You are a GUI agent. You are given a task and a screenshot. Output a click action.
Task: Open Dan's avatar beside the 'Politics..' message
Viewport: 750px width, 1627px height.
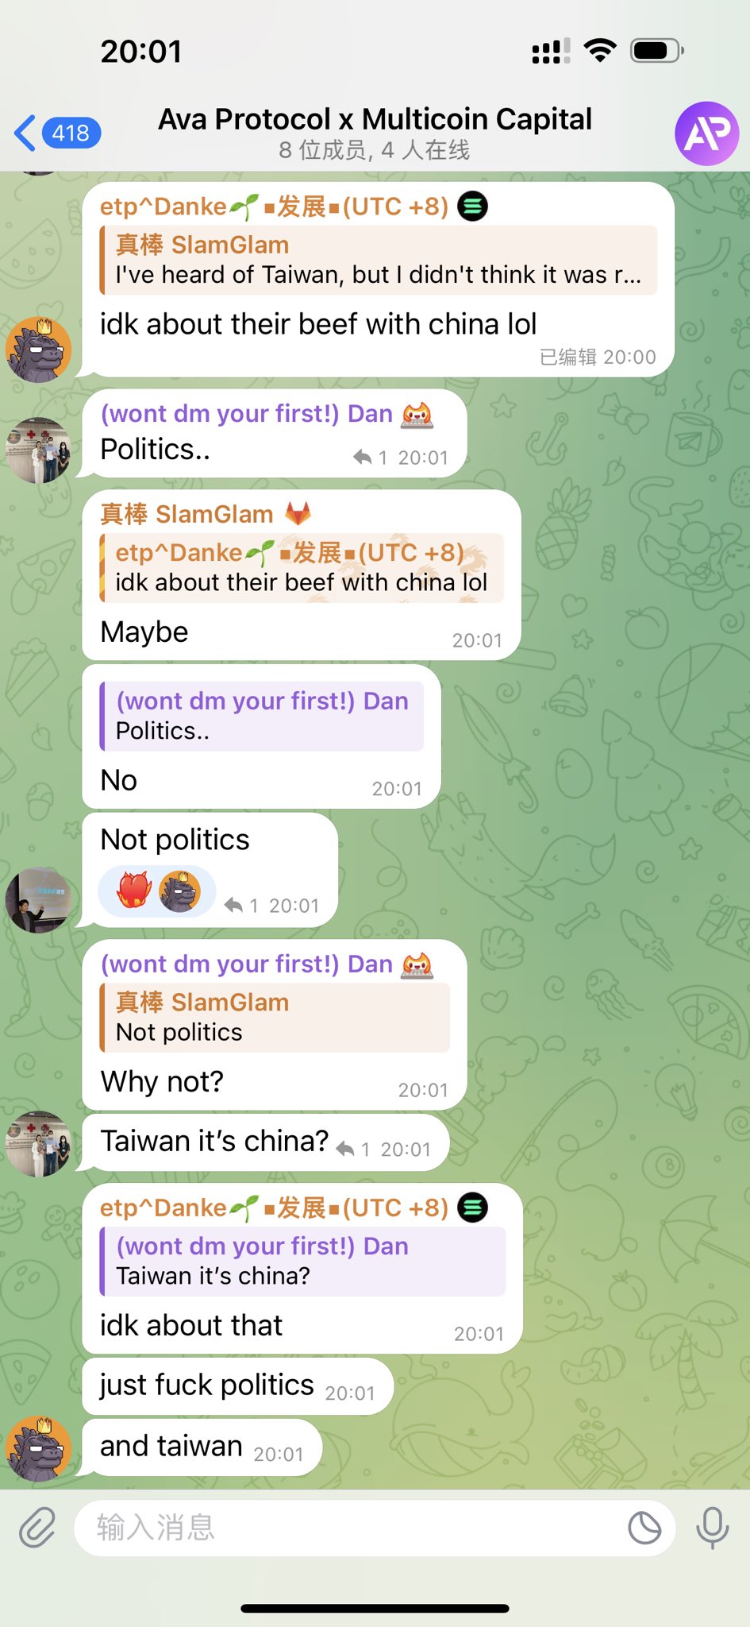[38, 450]
